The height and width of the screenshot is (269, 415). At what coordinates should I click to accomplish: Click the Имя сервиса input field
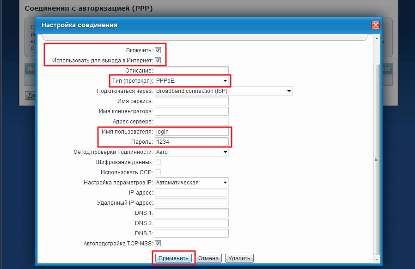pos(192,101)
